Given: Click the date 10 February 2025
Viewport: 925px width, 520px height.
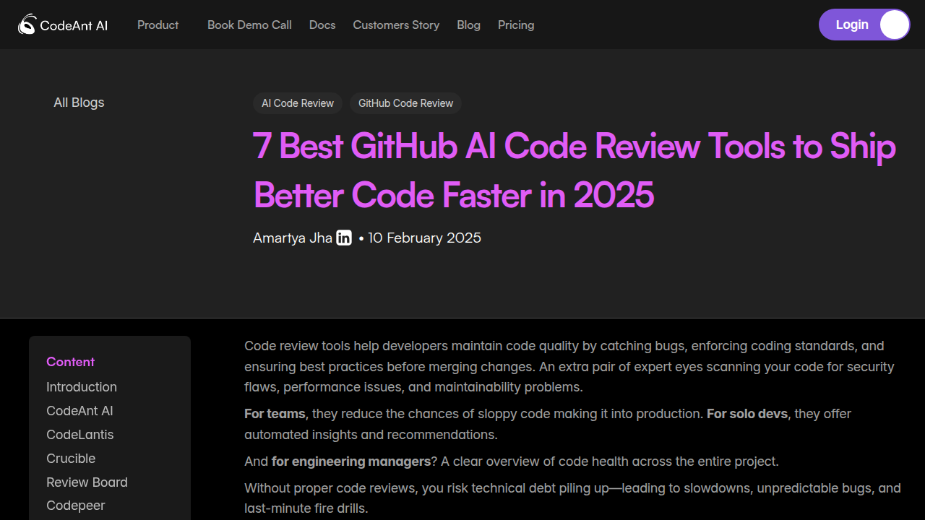Looking at the screenshot, I should click(425, 238).
